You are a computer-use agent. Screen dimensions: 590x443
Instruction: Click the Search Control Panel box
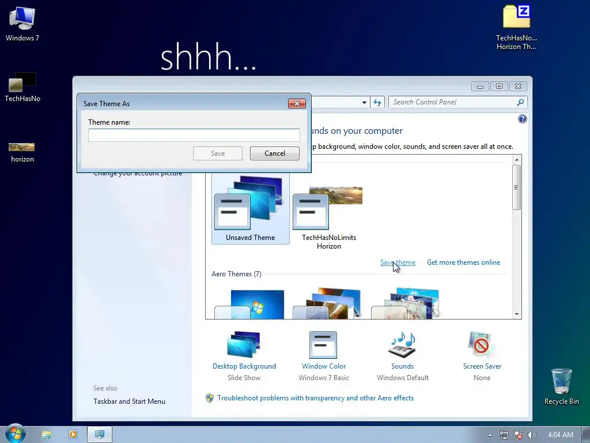click(452, 102)
